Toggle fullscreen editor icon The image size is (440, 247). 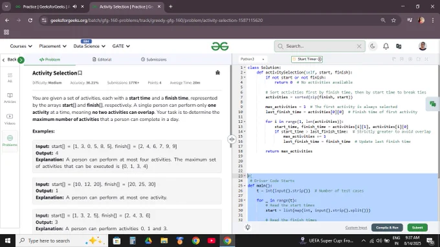point(426,59)
